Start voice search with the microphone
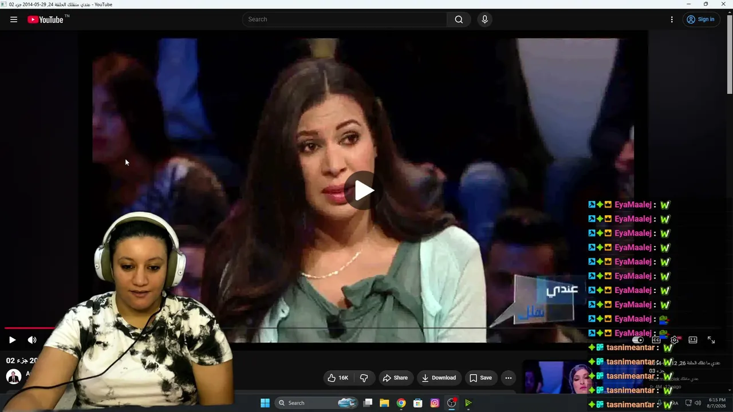This screenshot has width=733, height=412. click(x=484, y=19)
